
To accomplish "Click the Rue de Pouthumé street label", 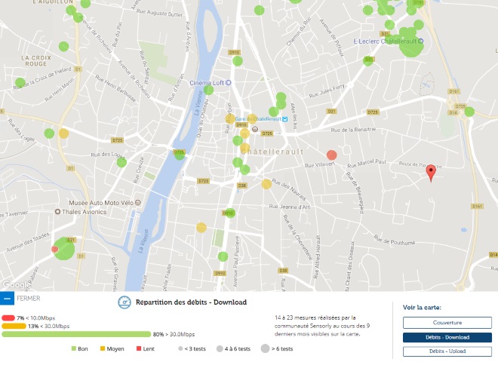I will [395, 240].
